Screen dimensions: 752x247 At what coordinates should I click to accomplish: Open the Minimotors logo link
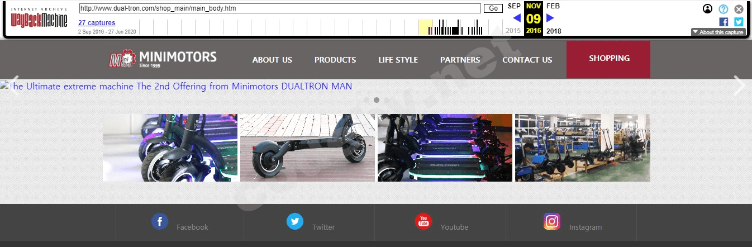pyautogui.click(x=163, y=59)
